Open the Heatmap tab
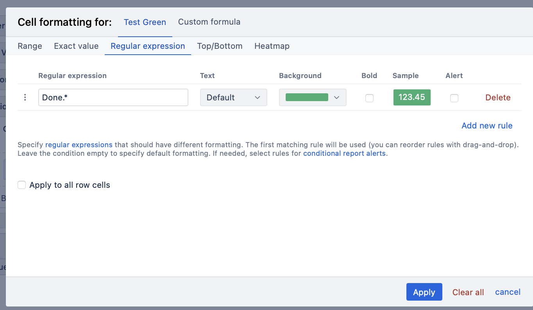Viewport: 533px width, 310px height. click(x=272, y=46)
